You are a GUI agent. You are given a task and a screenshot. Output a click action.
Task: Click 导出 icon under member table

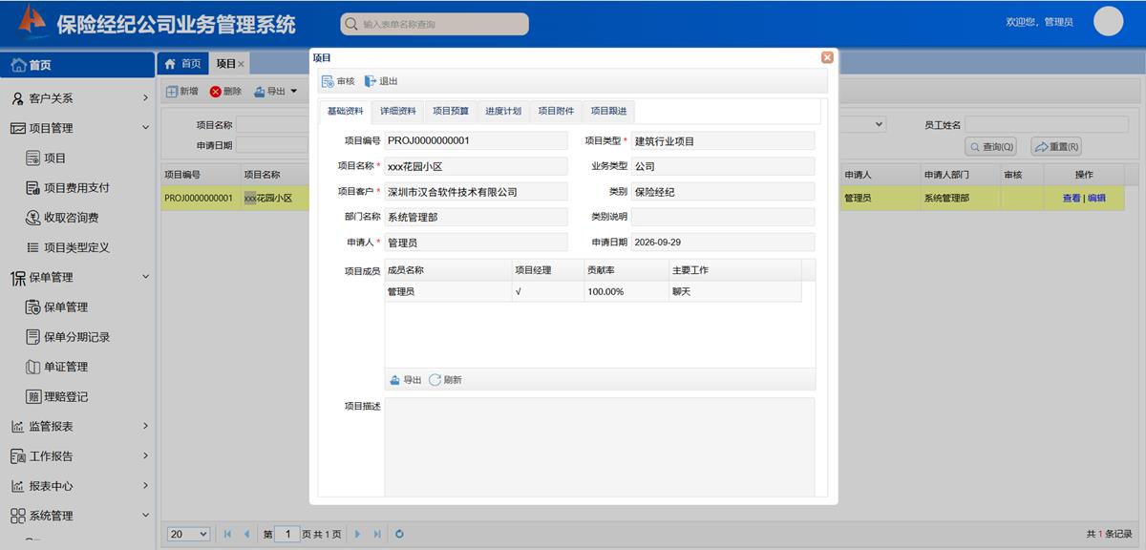pos(395,380)
